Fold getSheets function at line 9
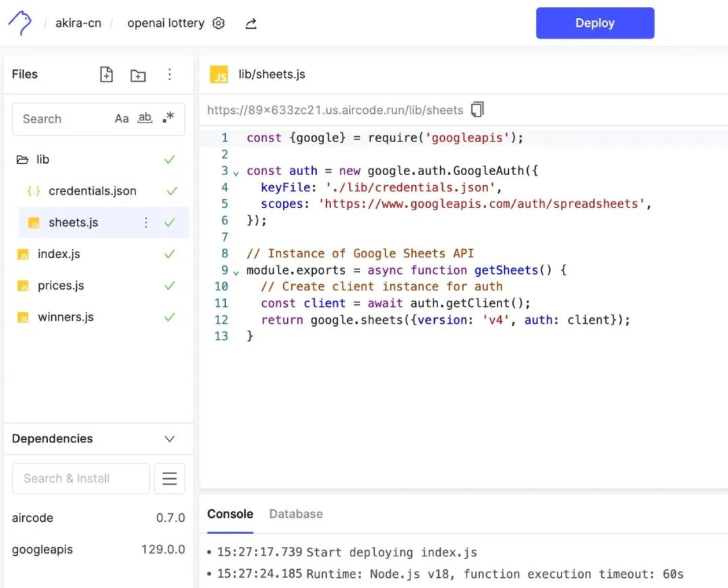The height and width of the screenshot is (588, 728). (x=236, y=272)
